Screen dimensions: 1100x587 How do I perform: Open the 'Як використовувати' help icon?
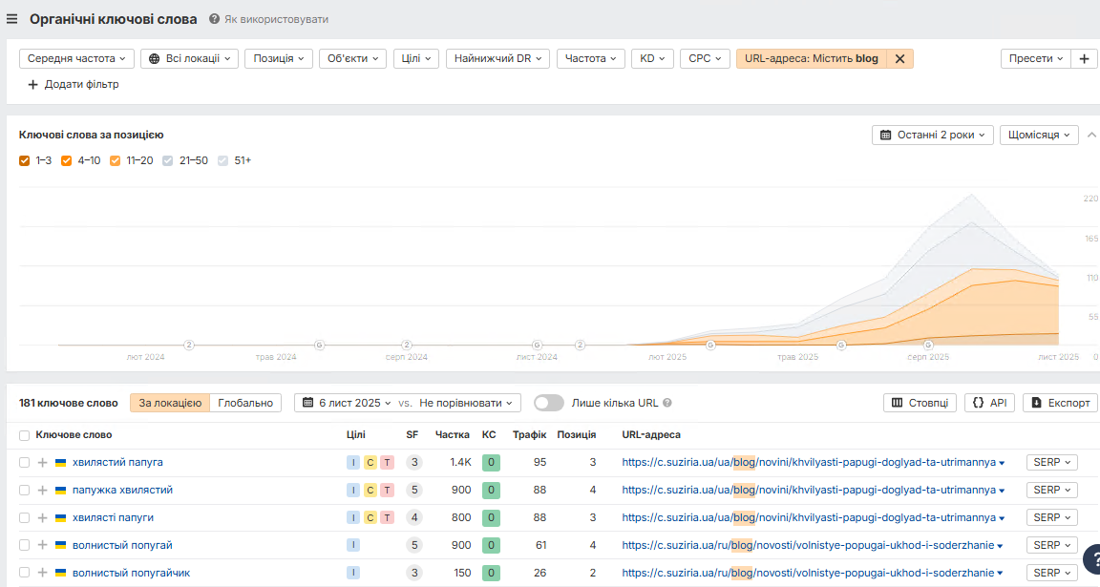(214, 19)
